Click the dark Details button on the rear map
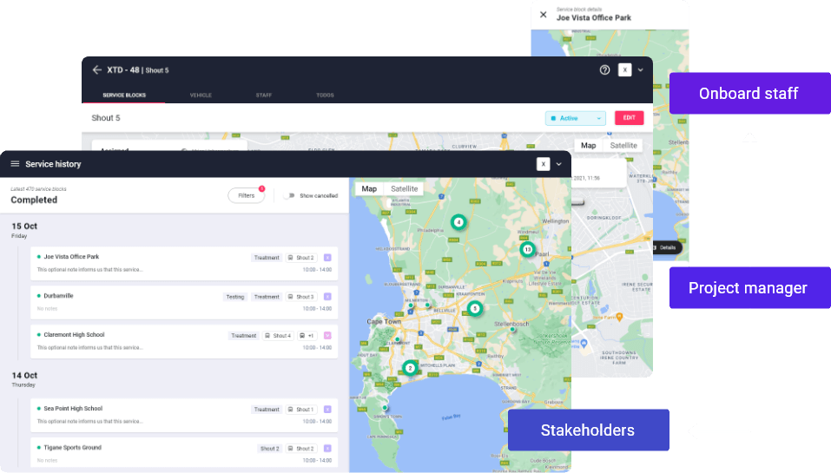The image size is (831, 473). [666, 247]
